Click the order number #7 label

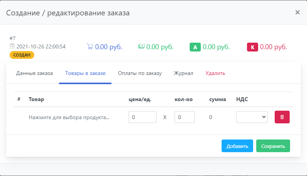tap(13, 38)
